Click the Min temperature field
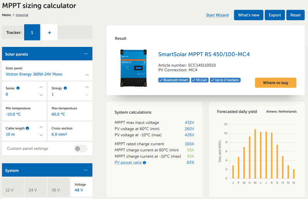 (24, 111)
